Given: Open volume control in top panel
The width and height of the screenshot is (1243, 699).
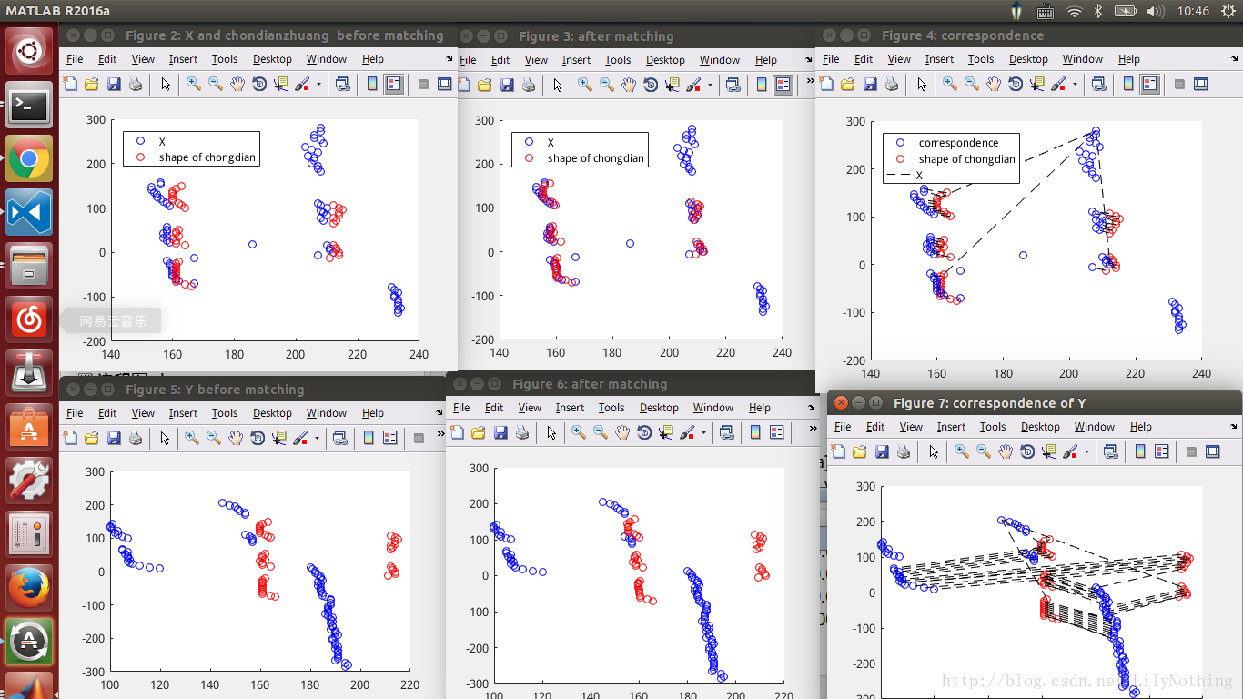Looking at the screenshot, I should 1156,11.
